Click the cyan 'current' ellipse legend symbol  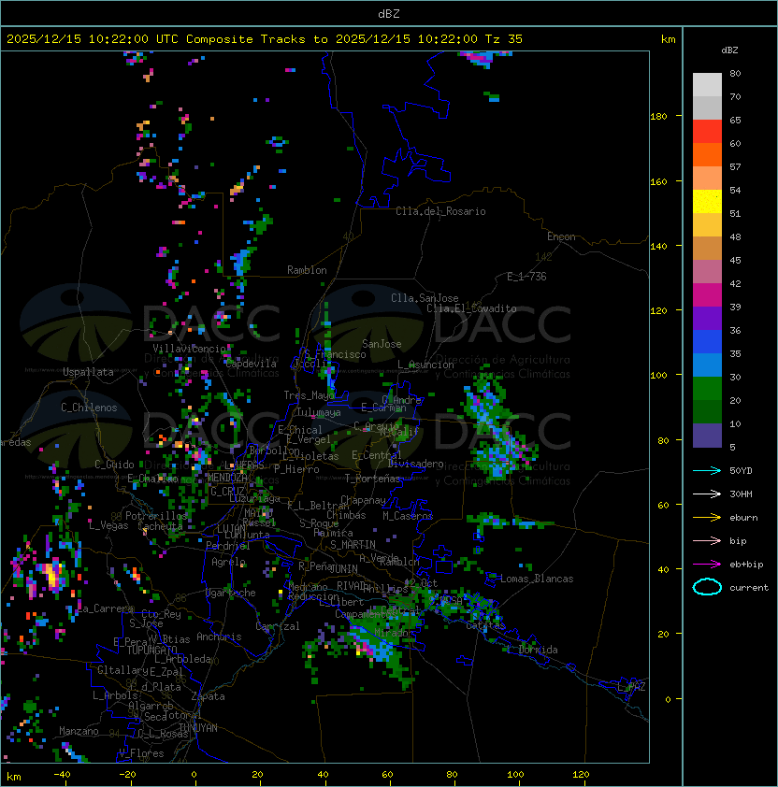pos(707,587)
